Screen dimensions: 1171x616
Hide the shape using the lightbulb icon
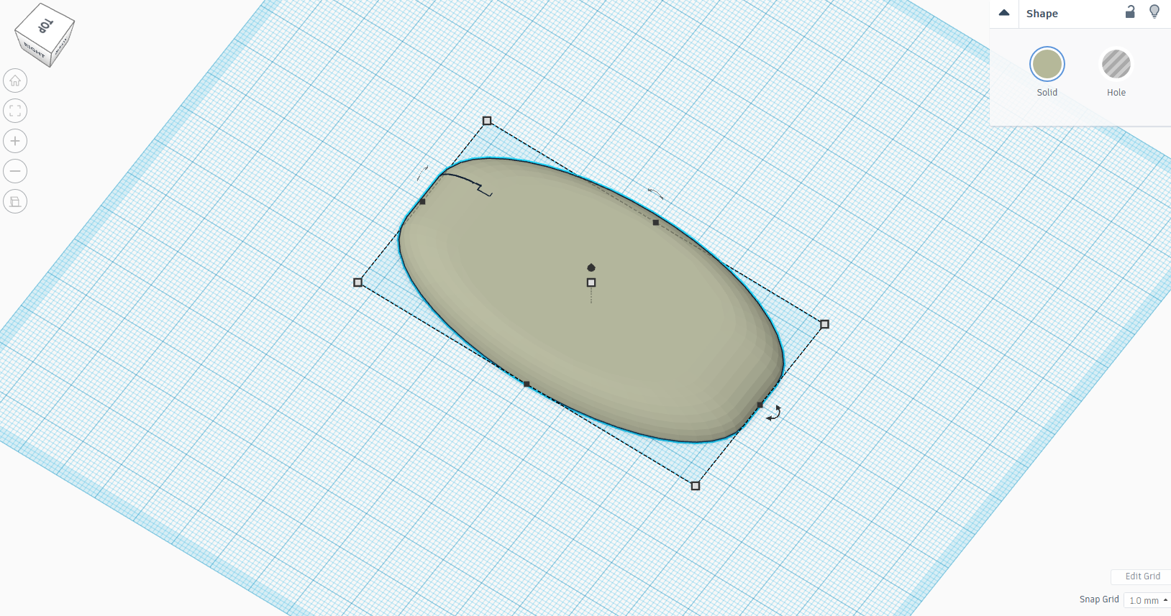1154,12
